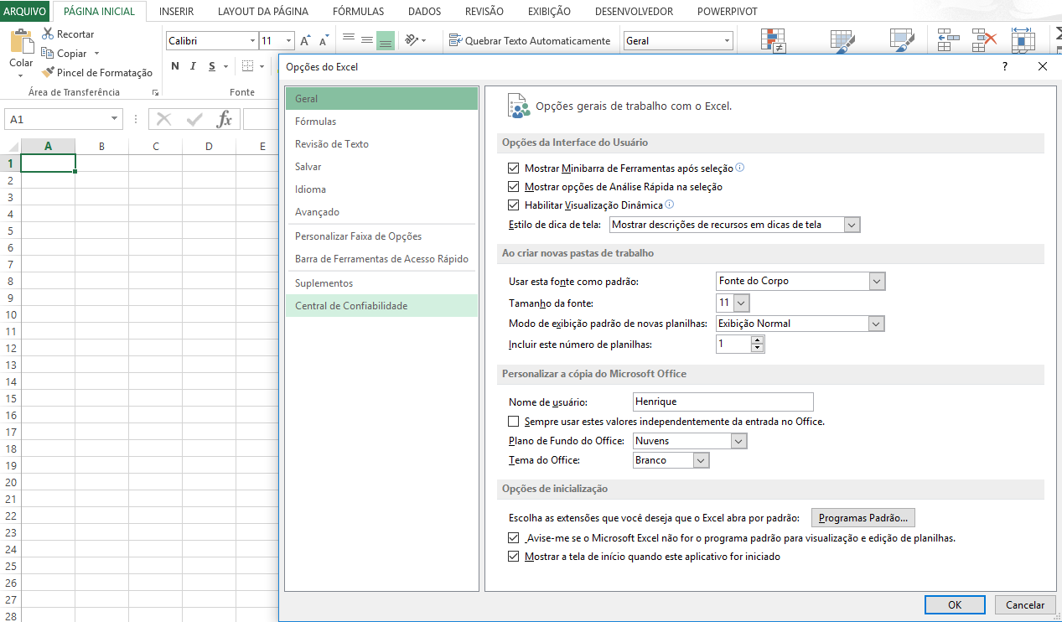Open Tema do Office Branco dropdown
This screenshot has height=622, width=1062.
702,460
